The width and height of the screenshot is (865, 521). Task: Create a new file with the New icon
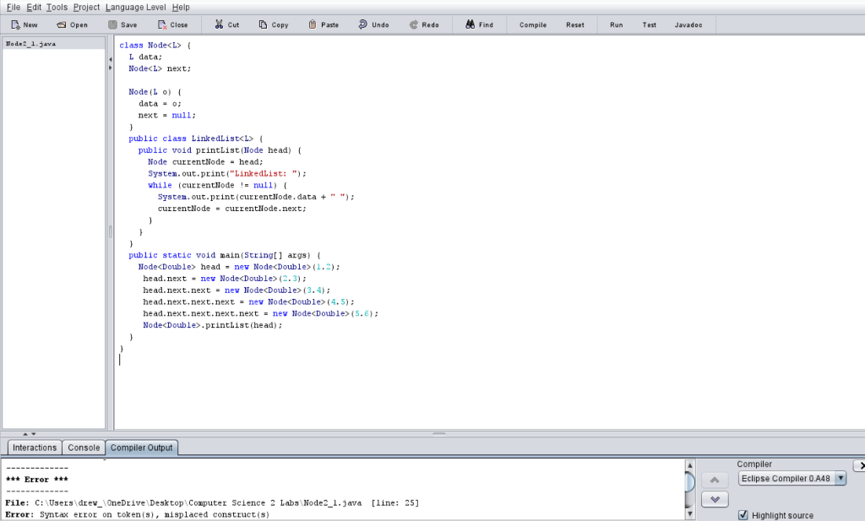coord(24,24)
